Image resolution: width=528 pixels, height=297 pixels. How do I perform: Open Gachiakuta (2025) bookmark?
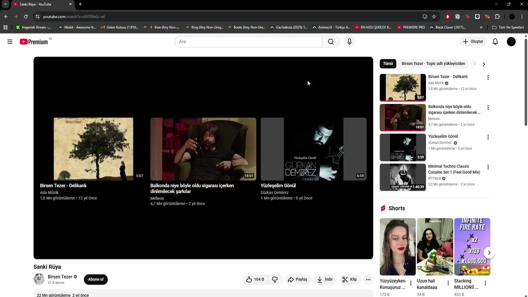tap(288, 27)
